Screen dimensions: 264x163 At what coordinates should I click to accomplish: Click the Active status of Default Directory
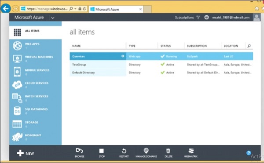tap(167, 72)
